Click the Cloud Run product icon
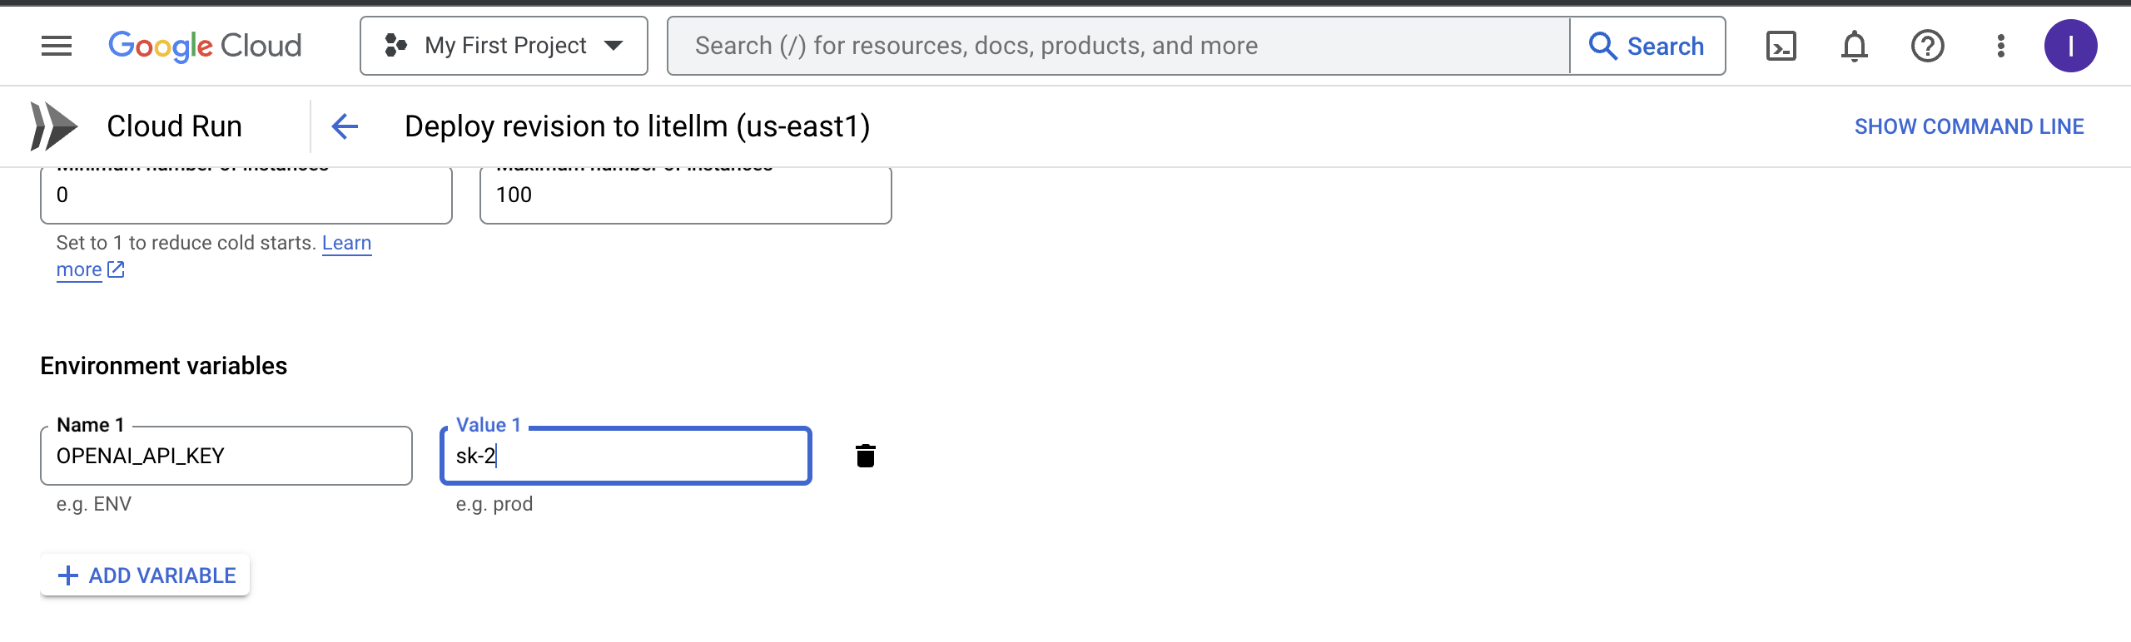2131x642 pixels. coord(53,126)
